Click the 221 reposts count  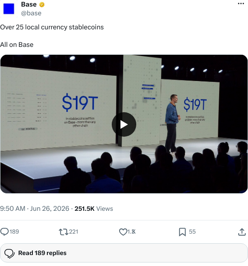click(x=74, y=232)
